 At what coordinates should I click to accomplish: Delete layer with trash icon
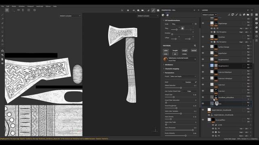click(252, 15)
